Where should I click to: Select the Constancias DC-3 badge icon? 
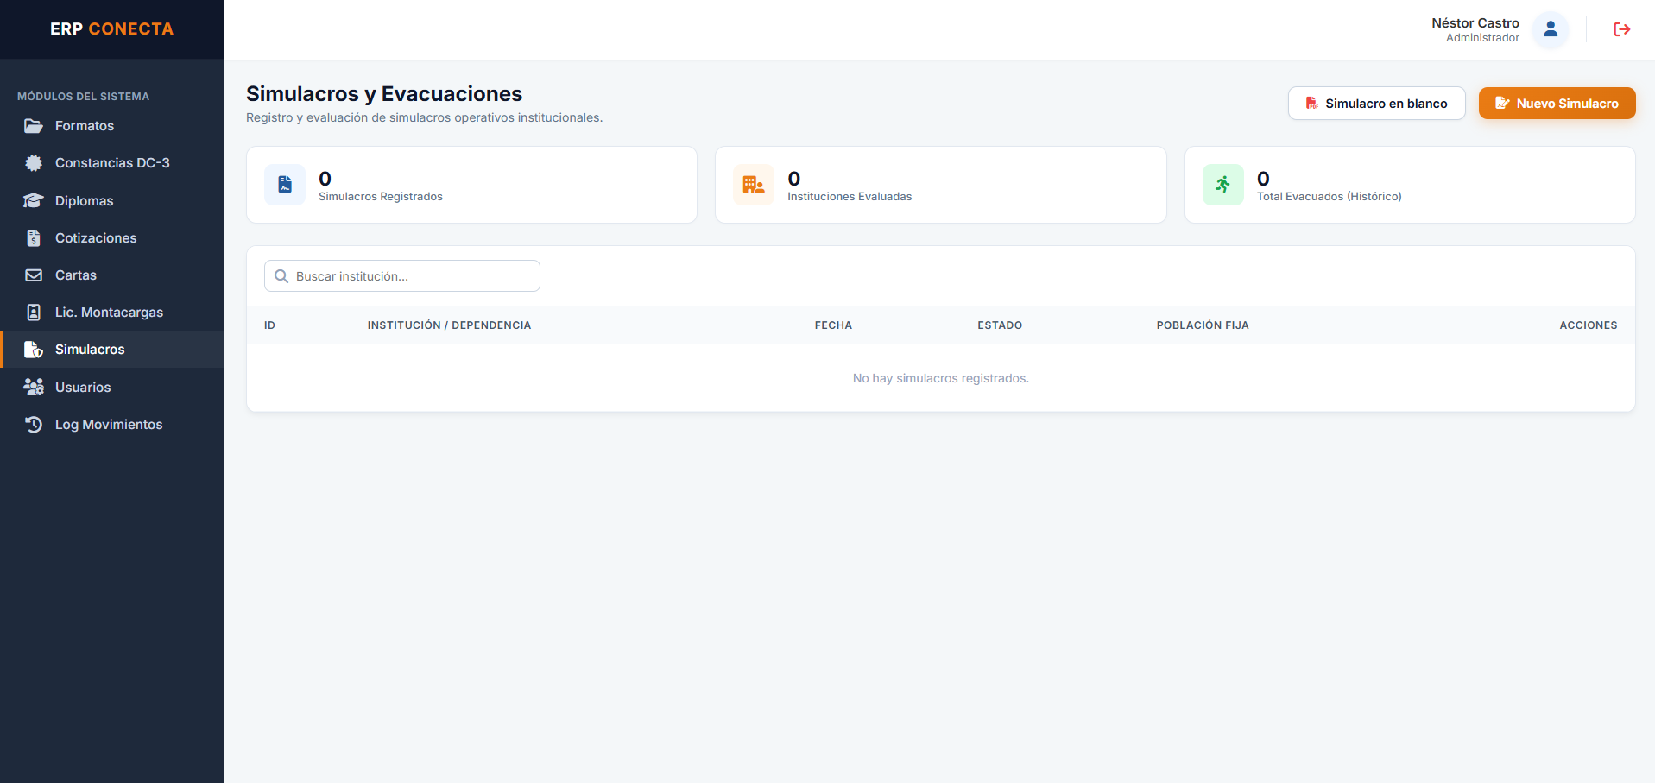coord(34,163)
